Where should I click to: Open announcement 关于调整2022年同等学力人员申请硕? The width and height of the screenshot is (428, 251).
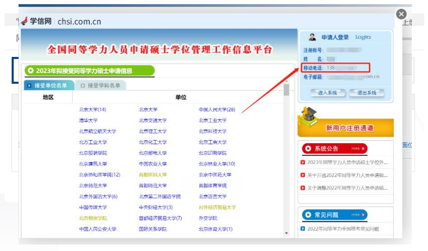click(x=347, y=188)
